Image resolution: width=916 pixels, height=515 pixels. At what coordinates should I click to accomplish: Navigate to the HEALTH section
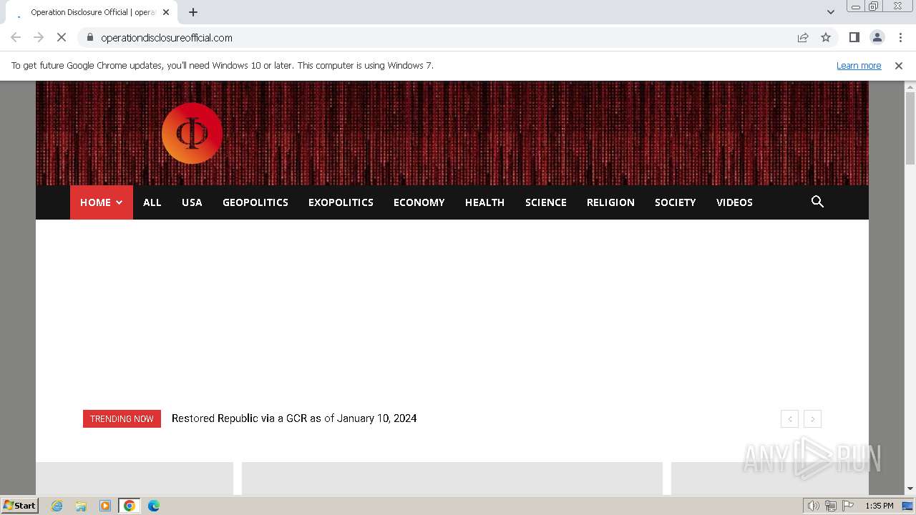[485, 202]
